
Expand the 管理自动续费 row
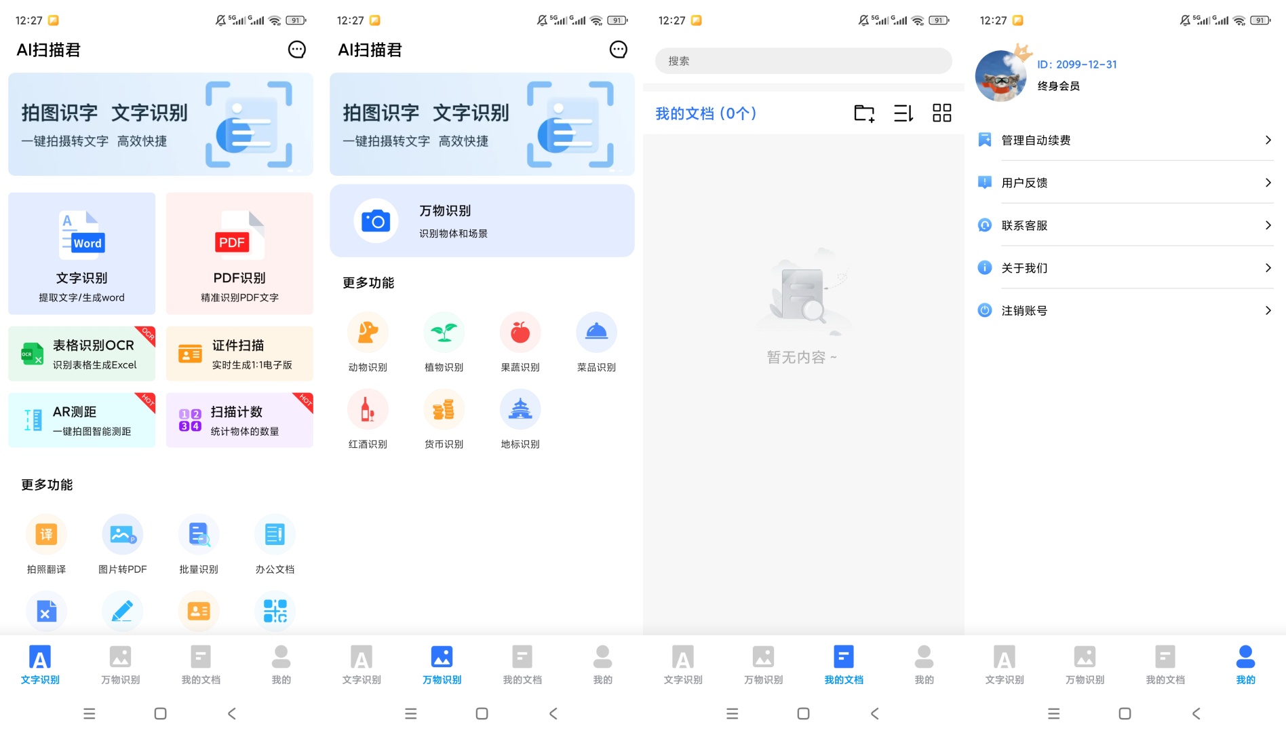tap(1125, 140)
